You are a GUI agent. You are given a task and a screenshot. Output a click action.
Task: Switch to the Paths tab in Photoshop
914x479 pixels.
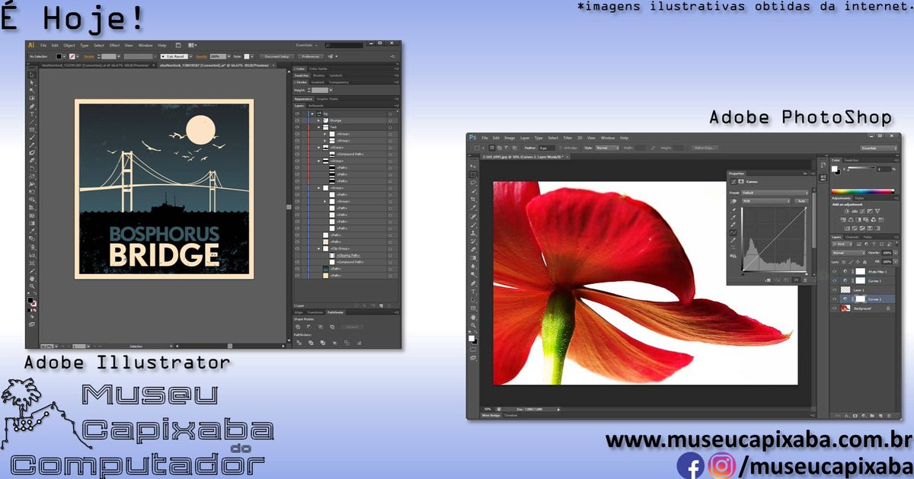pyautogui.click(x=868, y=237)
